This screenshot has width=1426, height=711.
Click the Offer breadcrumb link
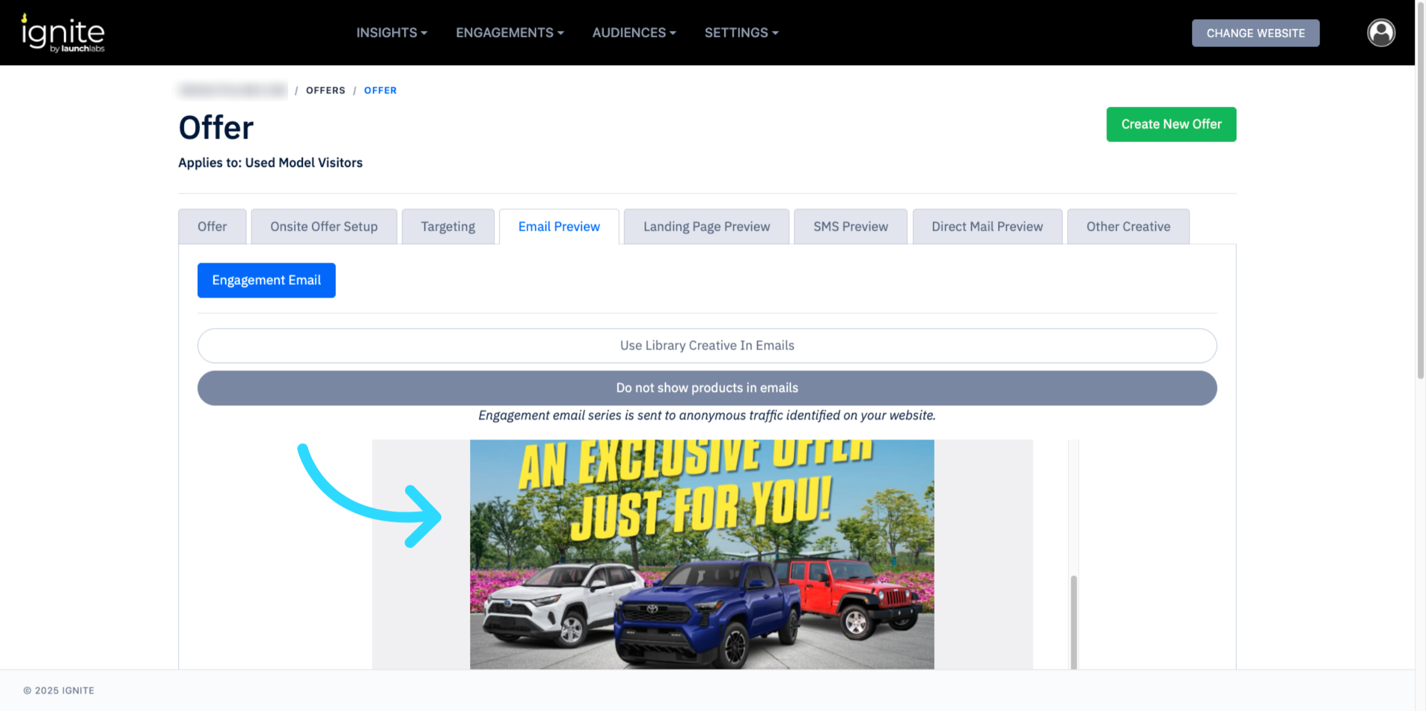tap(380, 90)
